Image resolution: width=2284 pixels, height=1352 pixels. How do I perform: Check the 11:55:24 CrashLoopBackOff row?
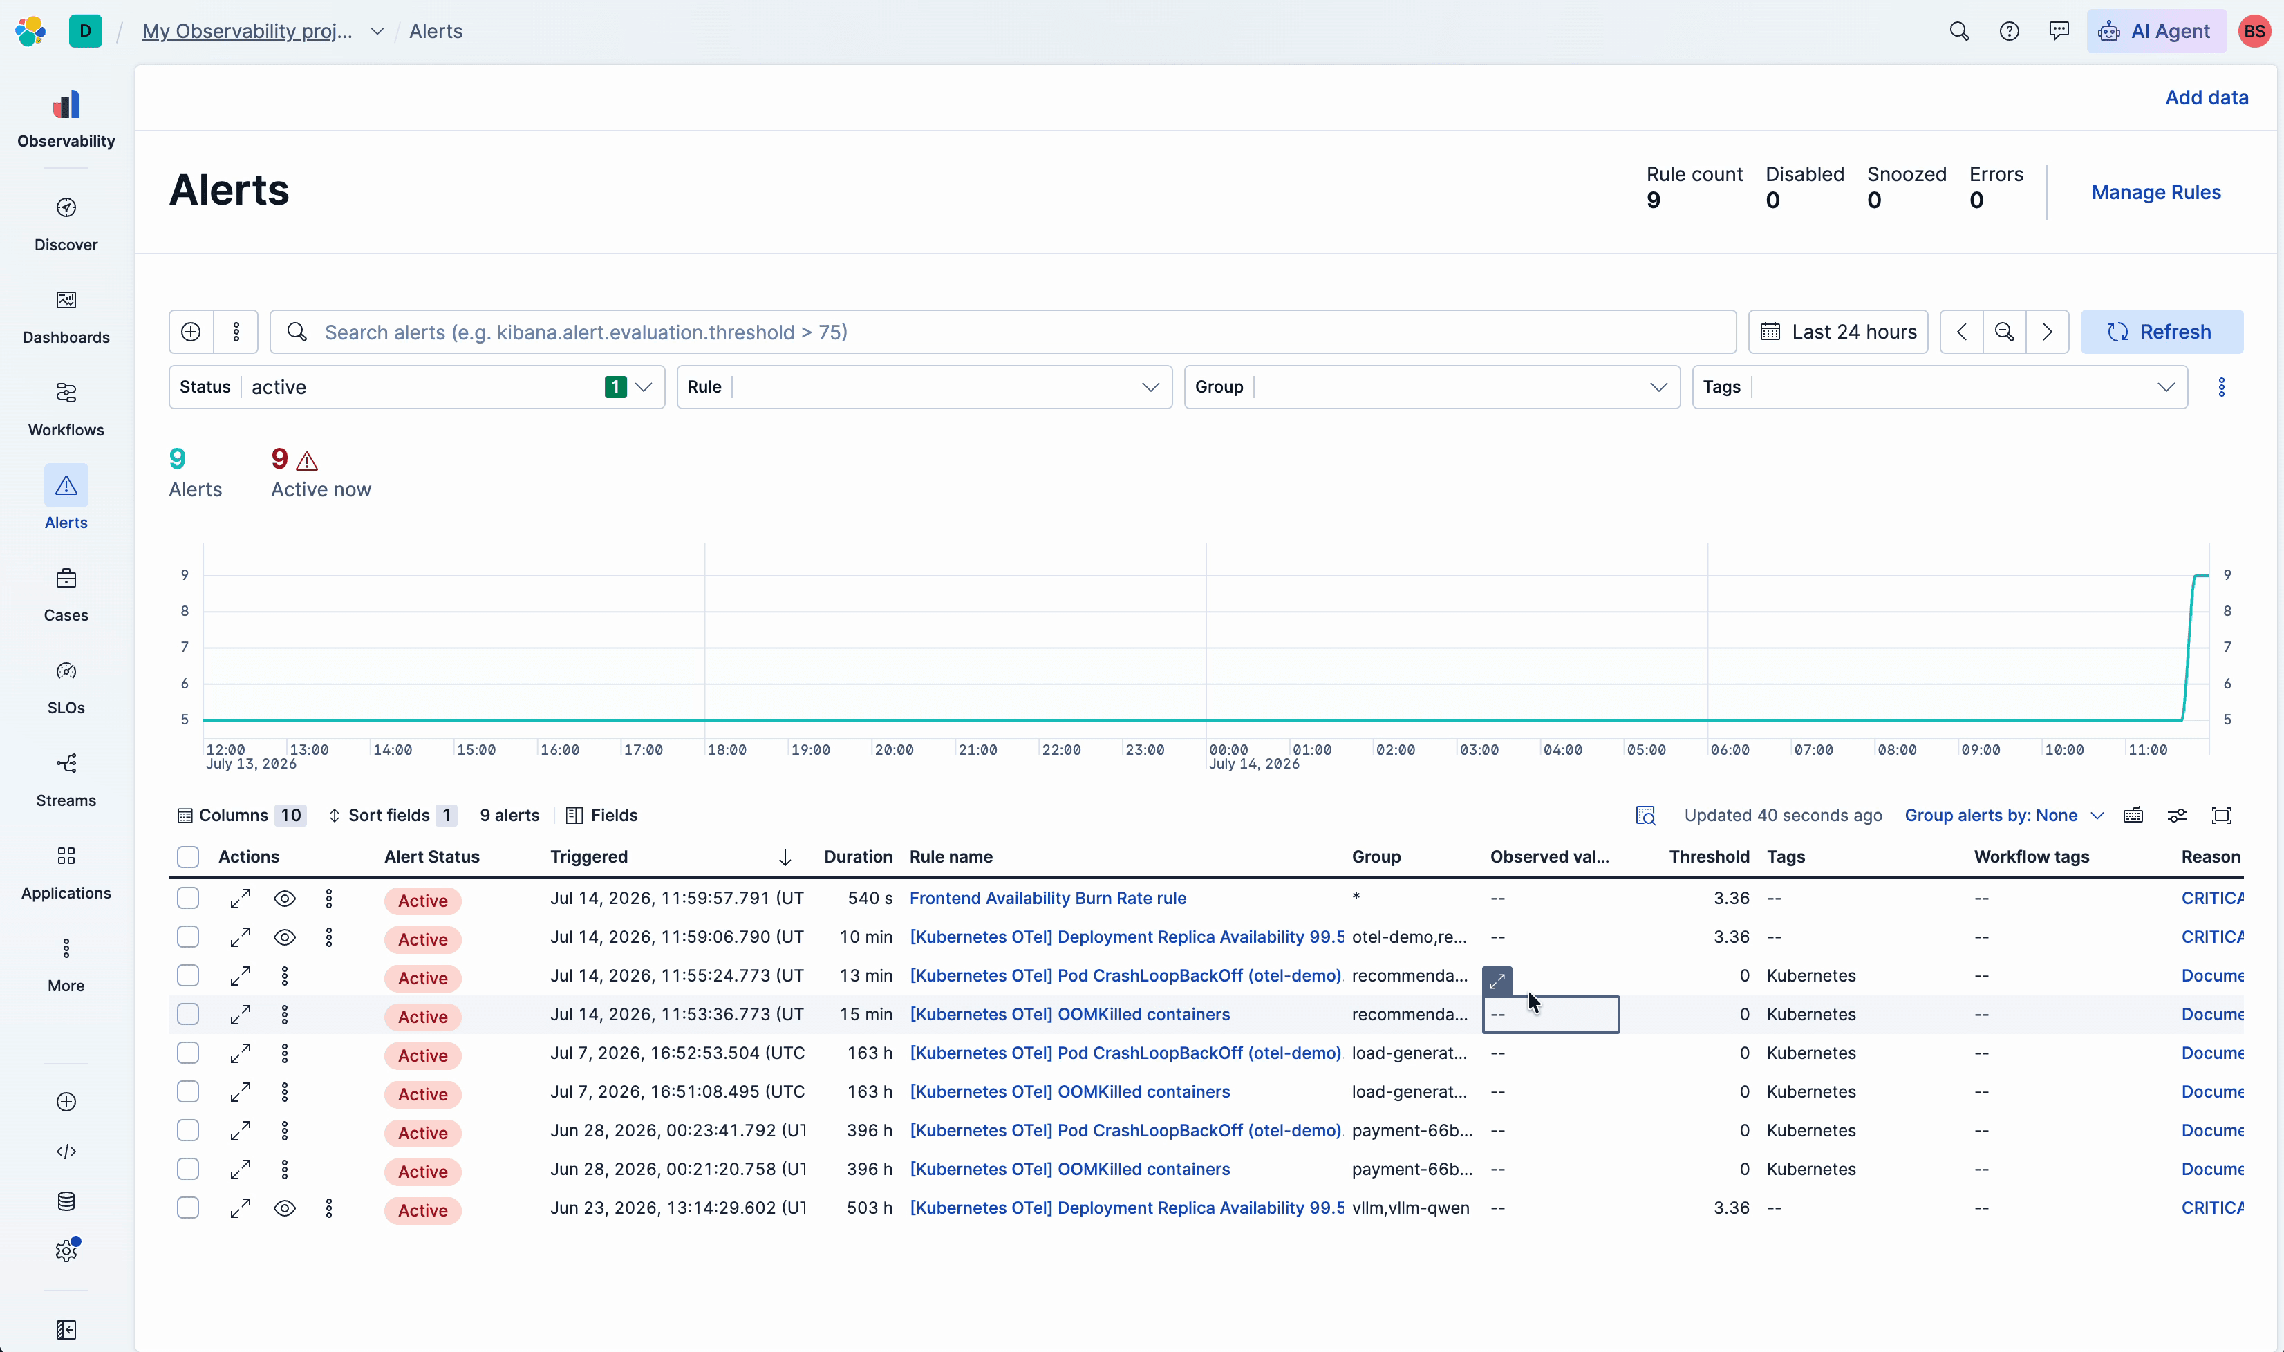[187, 976]
